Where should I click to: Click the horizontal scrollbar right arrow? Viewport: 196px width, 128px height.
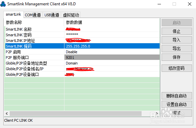(157, 113)
